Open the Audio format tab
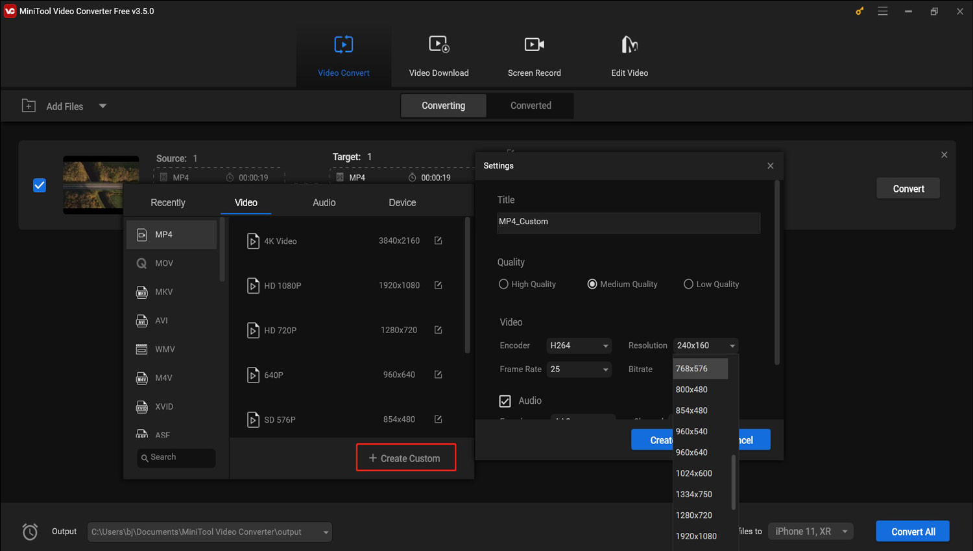 click(x=324, y=203)
